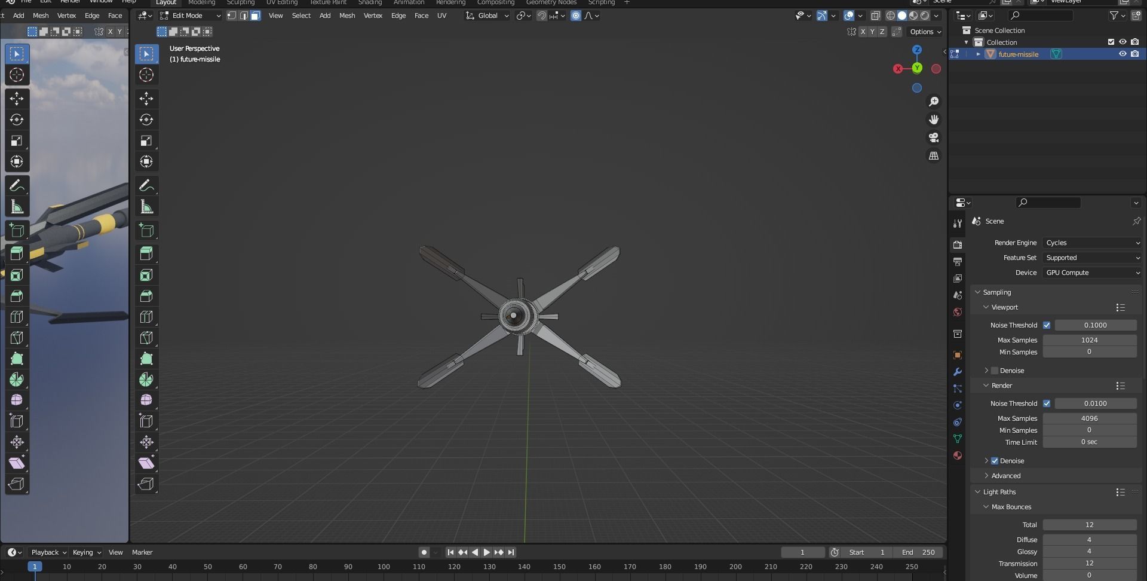Enable the viewport Denoise checkbox
Image resolution: width=1147 pixels, height=581 pixels.
(995, 371)
